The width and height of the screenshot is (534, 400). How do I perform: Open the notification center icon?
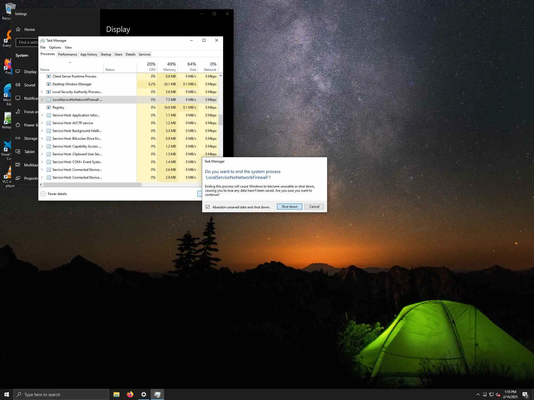click(x=525, y=394)
